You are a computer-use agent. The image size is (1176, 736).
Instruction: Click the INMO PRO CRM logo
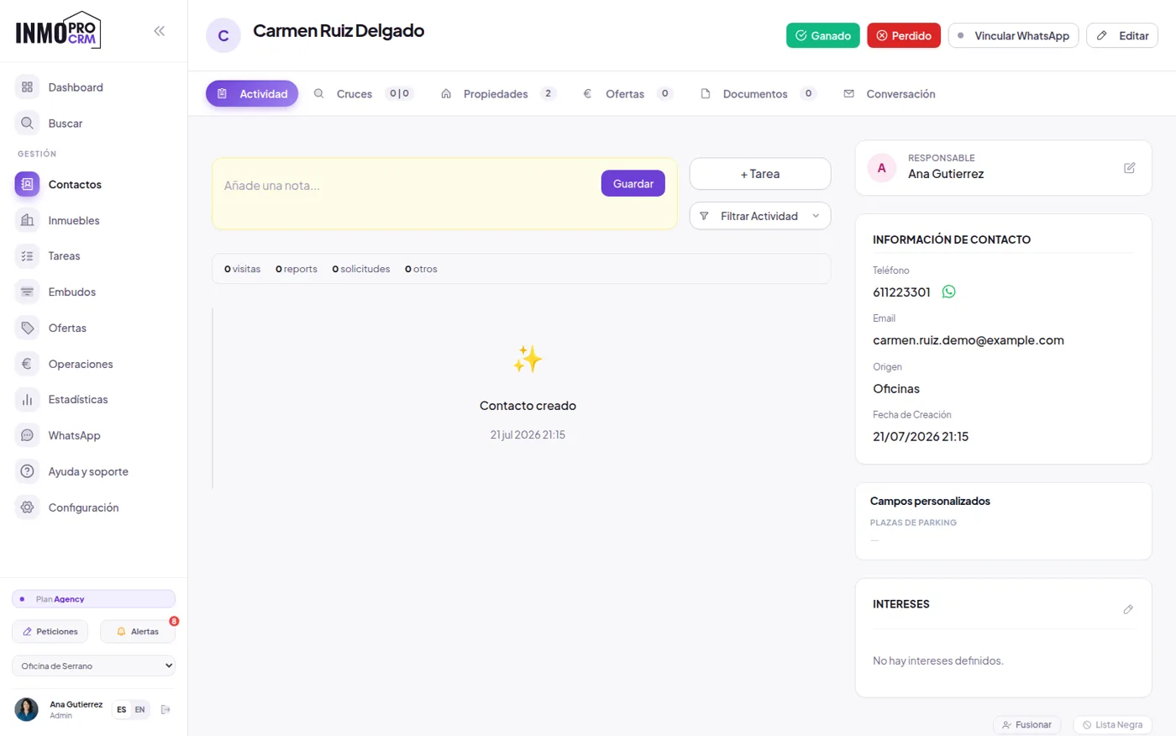click(58, 31)
